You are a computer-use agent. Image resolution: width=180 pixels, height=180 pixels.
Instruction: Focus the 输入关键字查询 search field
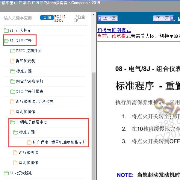pos(18,18)
